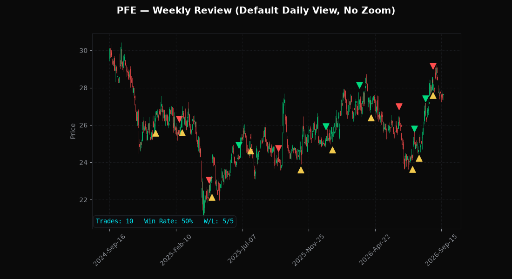Image resolution: width=512 pixels, height=279 pixels.
Task: Select green exit triangle just left of 2025-Jul-07
Action: [239, 145]
